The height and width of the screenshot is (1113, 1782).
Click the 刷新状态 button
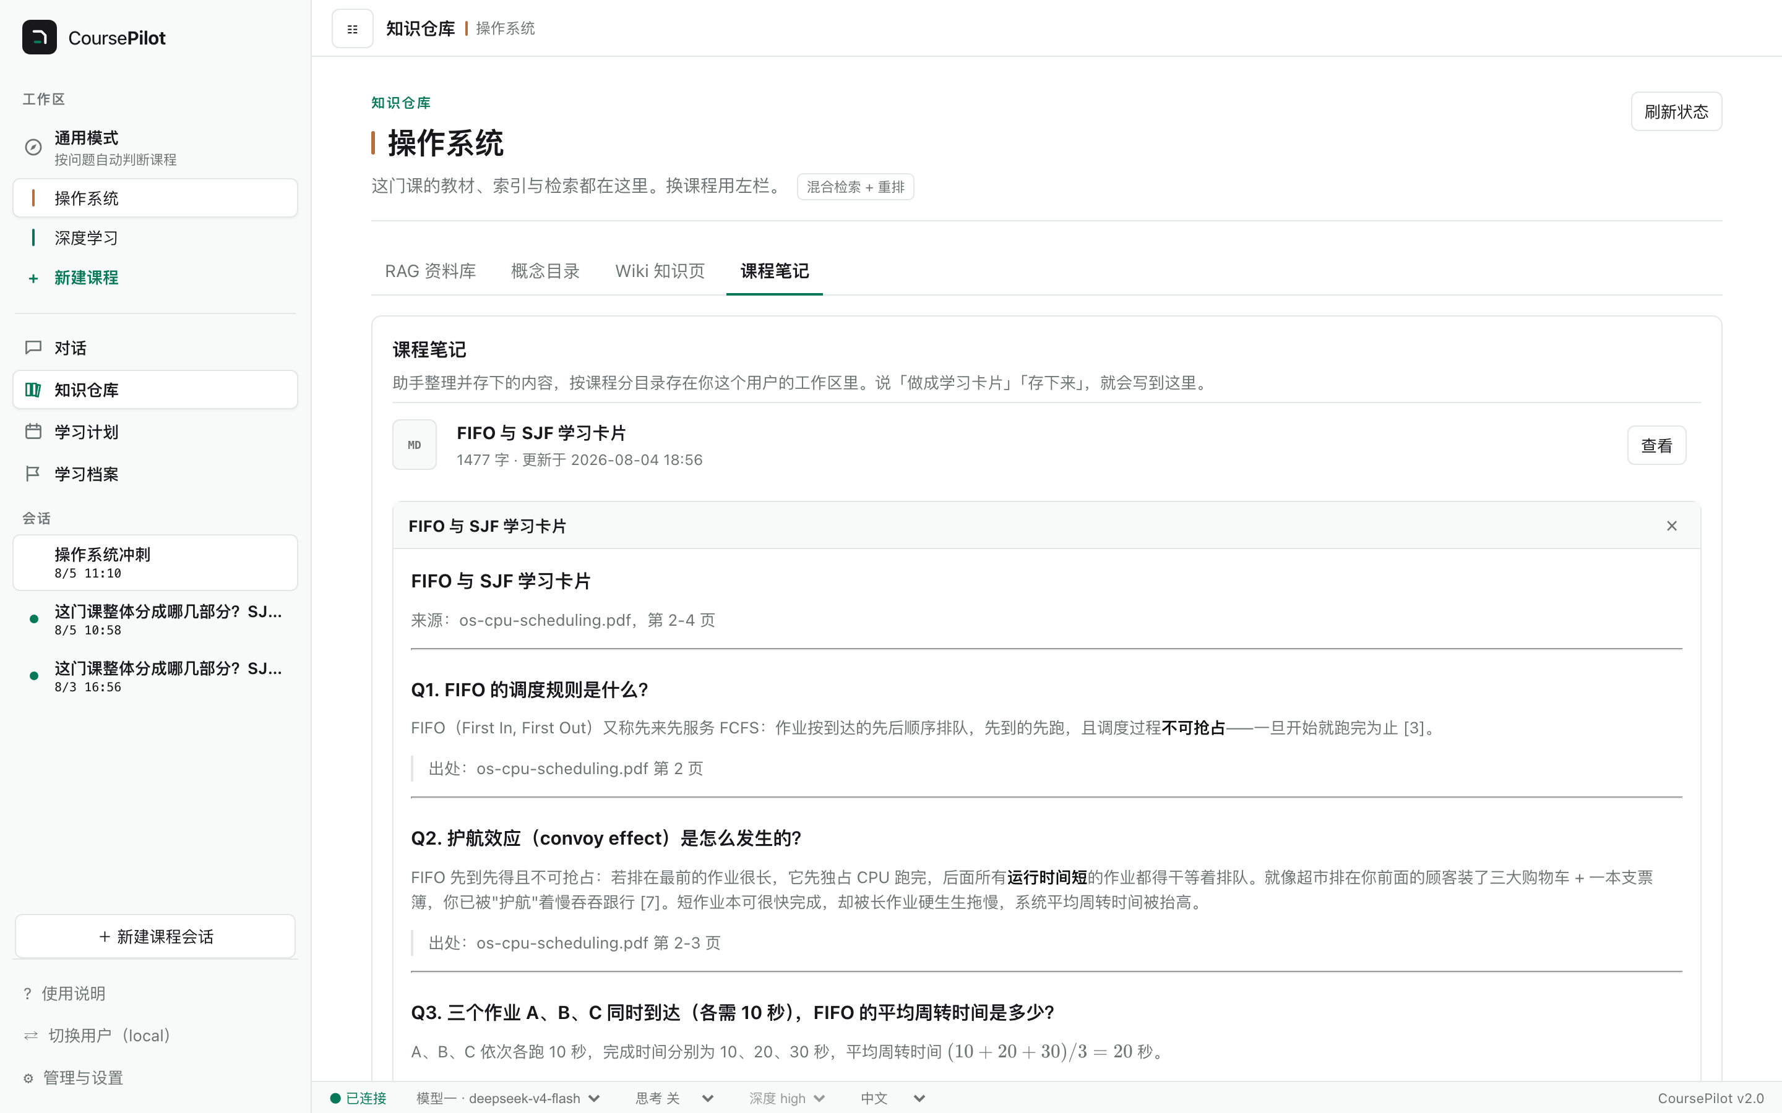click(1676, 111)
